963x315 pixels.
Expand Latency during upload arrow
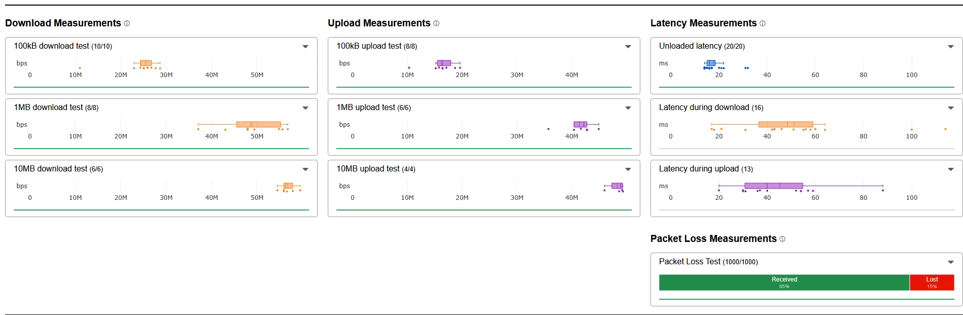pos(951,169)
